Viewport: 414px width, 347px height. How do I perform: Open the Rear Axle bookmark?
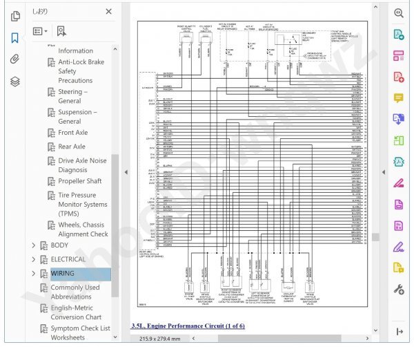[x=72, y=147]
